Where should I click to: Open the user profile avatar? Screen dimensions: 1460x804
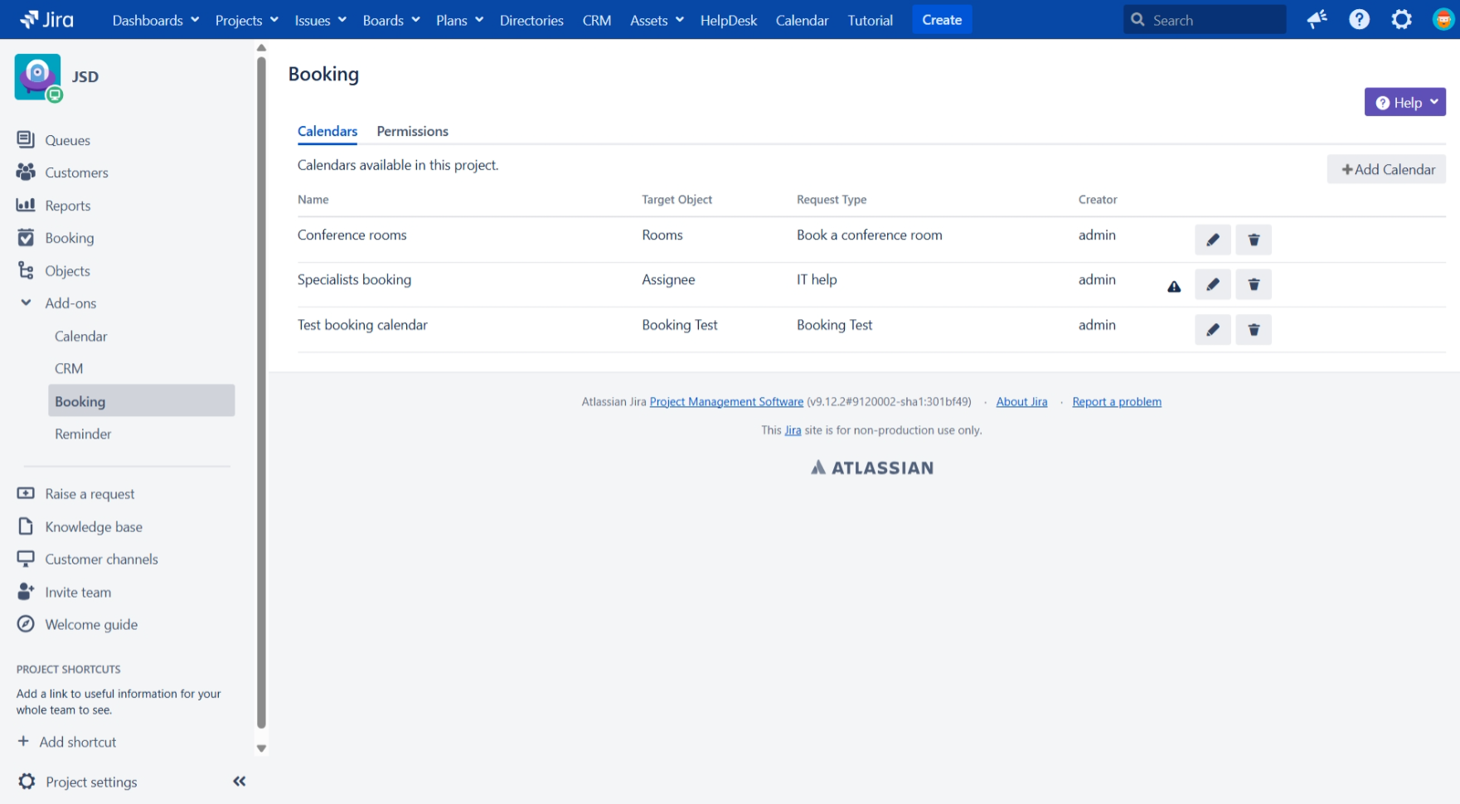coord(1443,20)
